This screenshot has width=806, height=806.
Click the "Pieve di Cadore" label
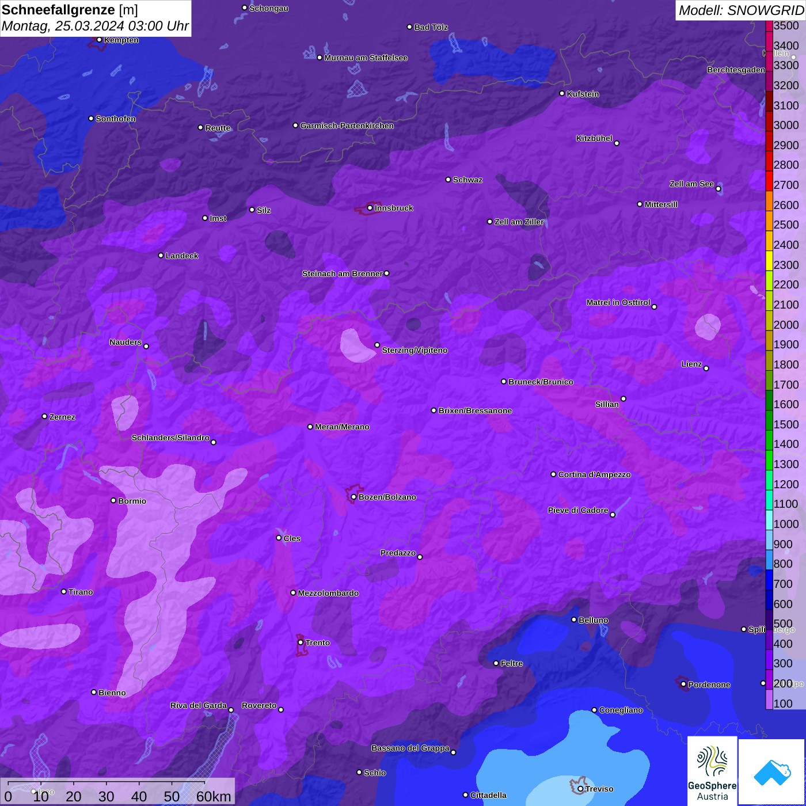pos(578,510)
